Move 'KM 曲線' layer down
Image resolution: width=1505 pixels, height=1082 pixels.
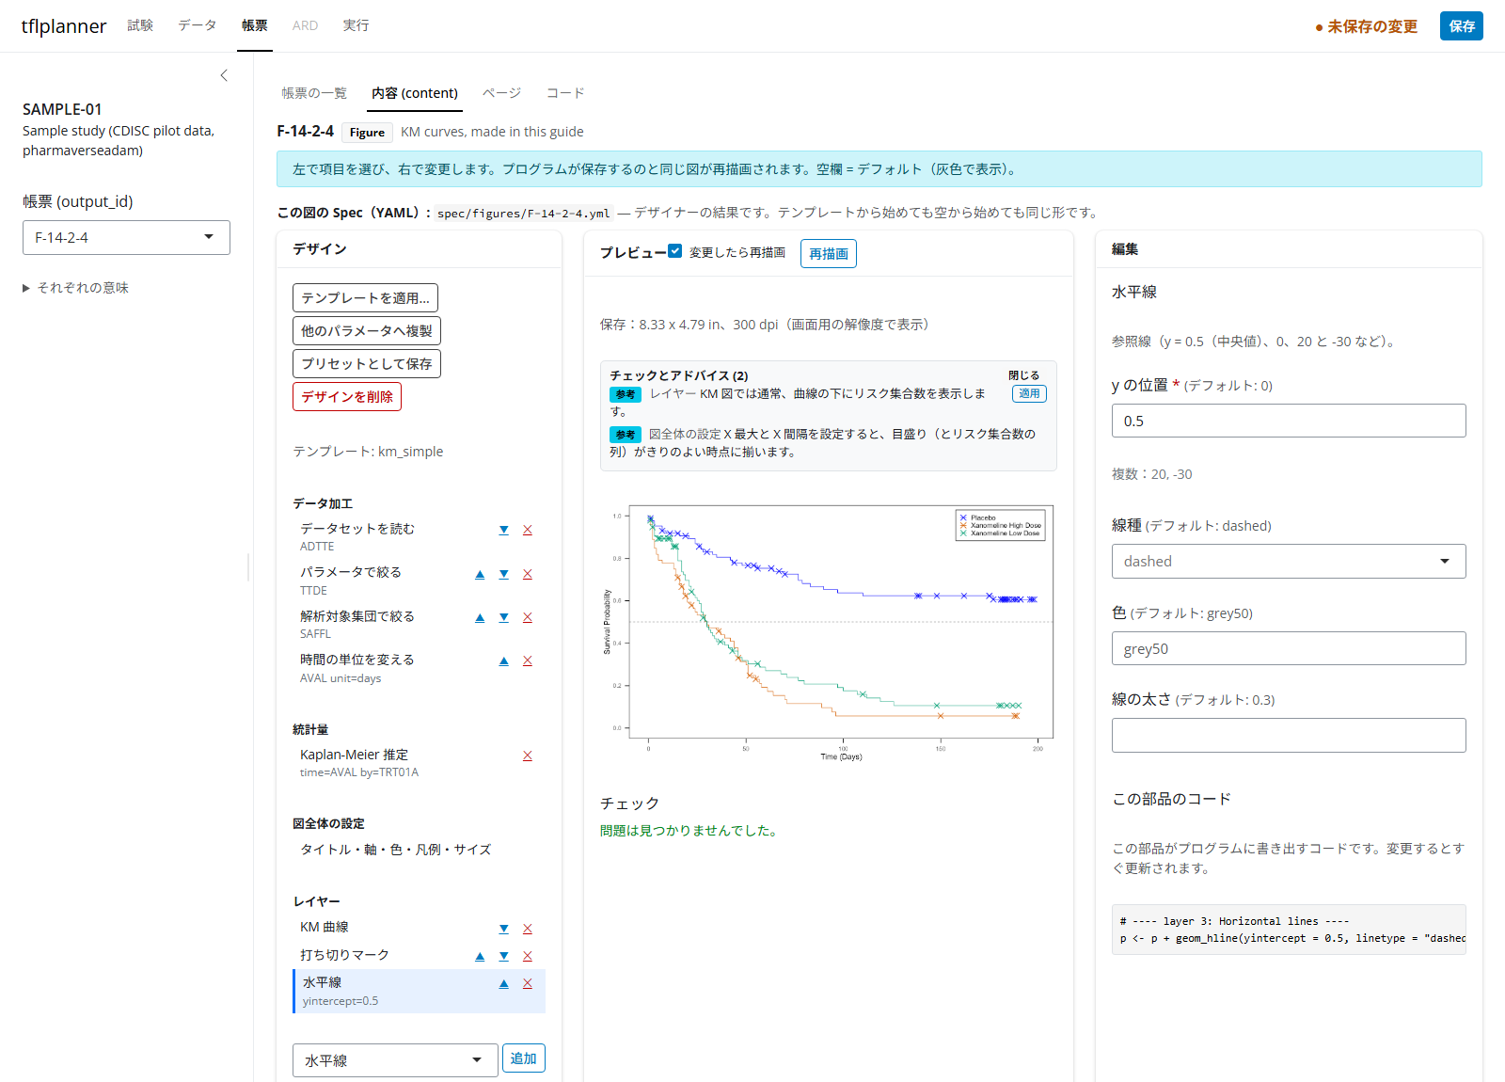[x=504, y=929]
